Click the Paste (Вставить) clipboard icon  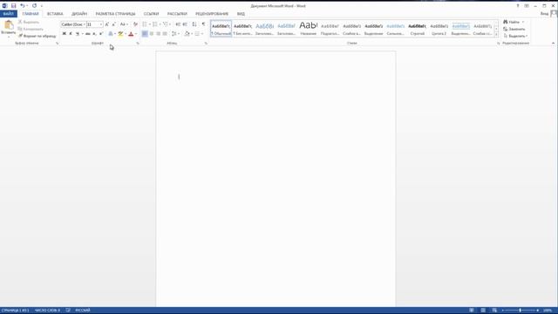click(9, 25)
